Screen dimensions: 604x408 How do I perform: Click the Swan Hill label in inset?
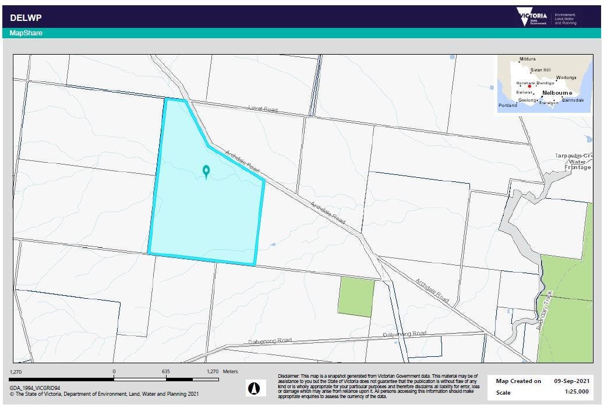541,70
